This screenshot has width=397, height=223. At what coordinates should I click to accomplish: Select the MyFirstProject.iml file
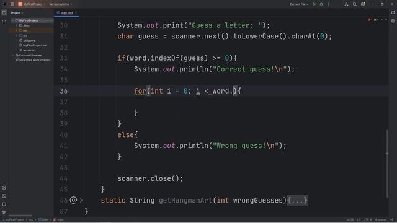pyautogui.click(x=33, y=45)
